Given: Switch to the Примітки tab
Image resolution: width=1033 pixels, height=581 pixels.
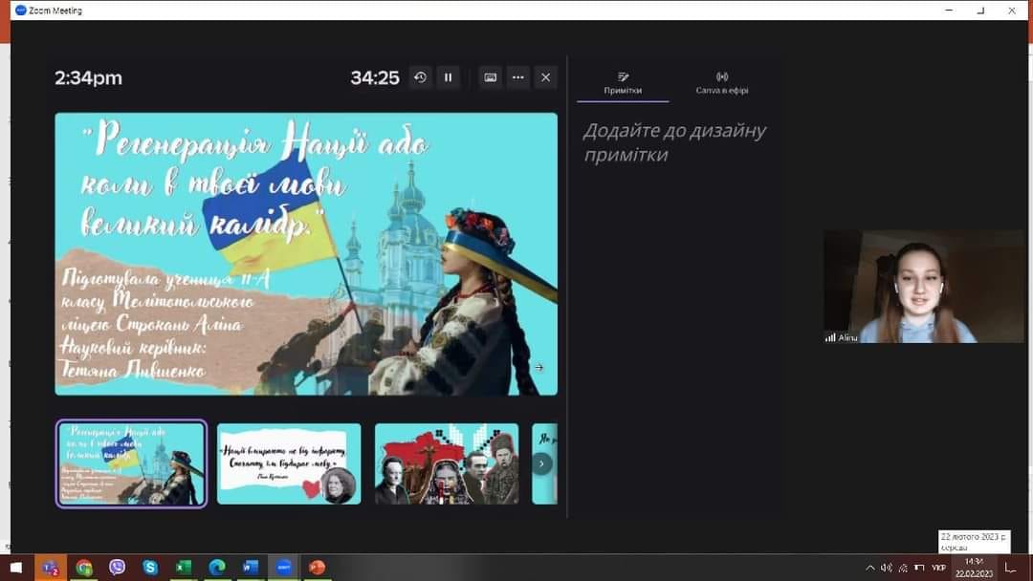Looking at the screenshot, I should tap(623, 83).
